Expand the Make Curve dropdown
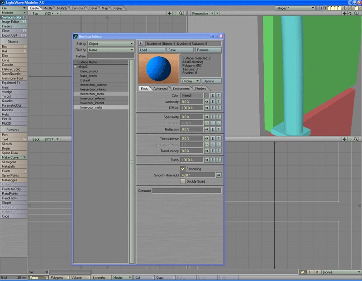The width and height of the screenshot is (362, 281). click(14, 157)
